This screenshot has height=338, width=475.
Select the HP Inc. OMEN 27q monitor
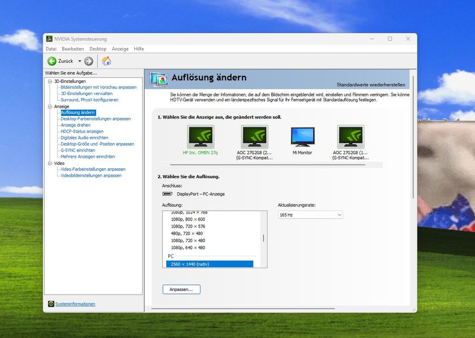(200, 137)
